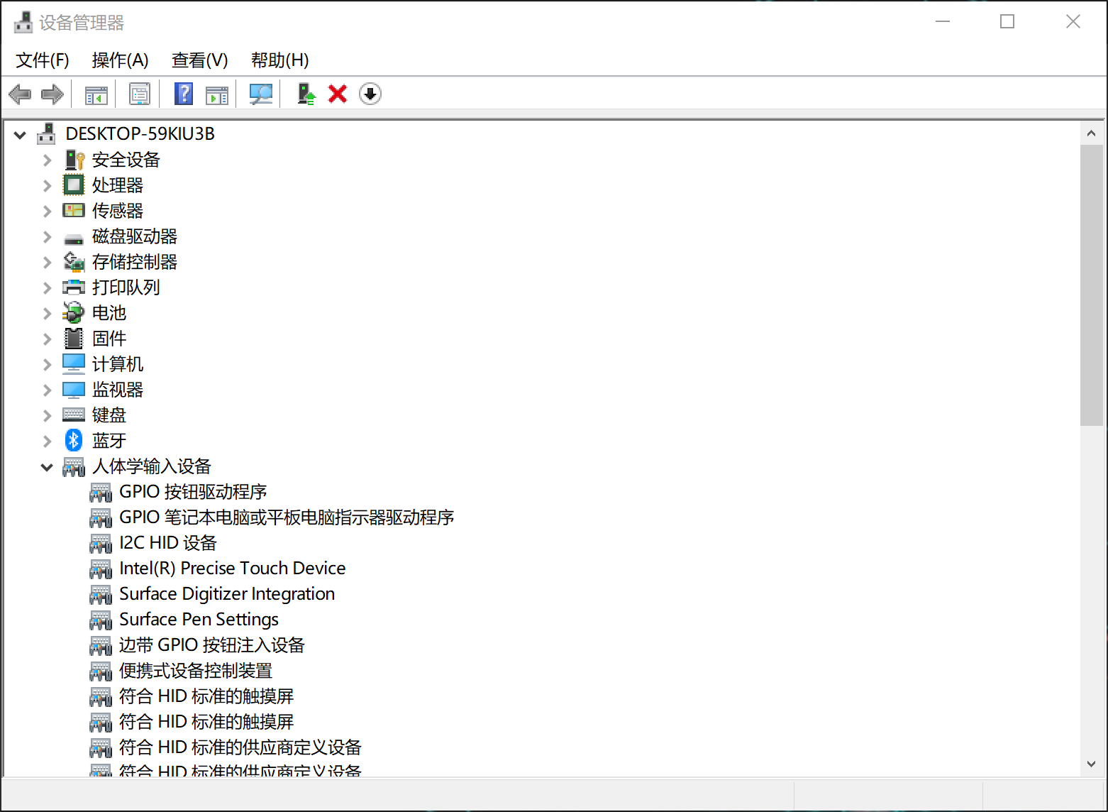This screenshot has height=812, width=1108.
Task: Click the Disable device down-arrow icon
Action: [x=370, y=94]
